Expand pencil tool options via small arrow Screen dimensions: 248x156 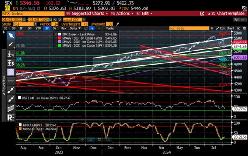(14, 47)
